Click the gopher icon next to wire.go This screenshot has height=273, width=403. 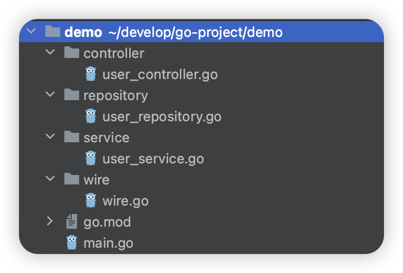(x=91, y=201)
